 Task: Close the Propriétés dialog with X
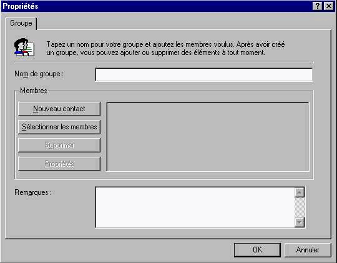point(329,6)
